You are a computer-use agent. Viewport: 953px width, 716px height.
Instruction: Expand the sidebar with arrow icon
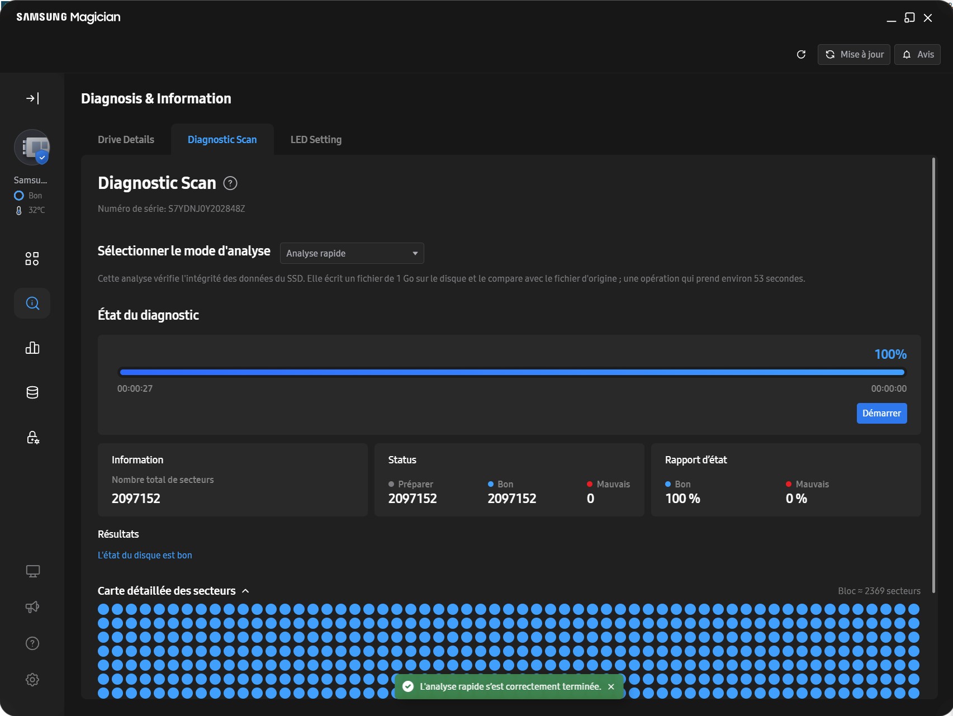32,98
